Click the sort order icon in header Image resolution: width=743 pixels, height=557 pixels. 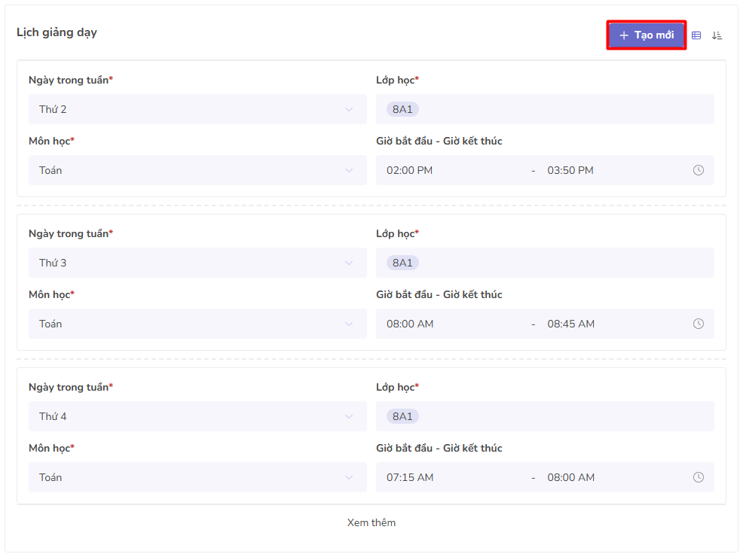click(717, 35)
